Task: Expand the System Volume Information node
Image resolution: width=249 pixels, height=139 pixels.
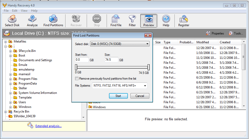Action: point(10,93)
